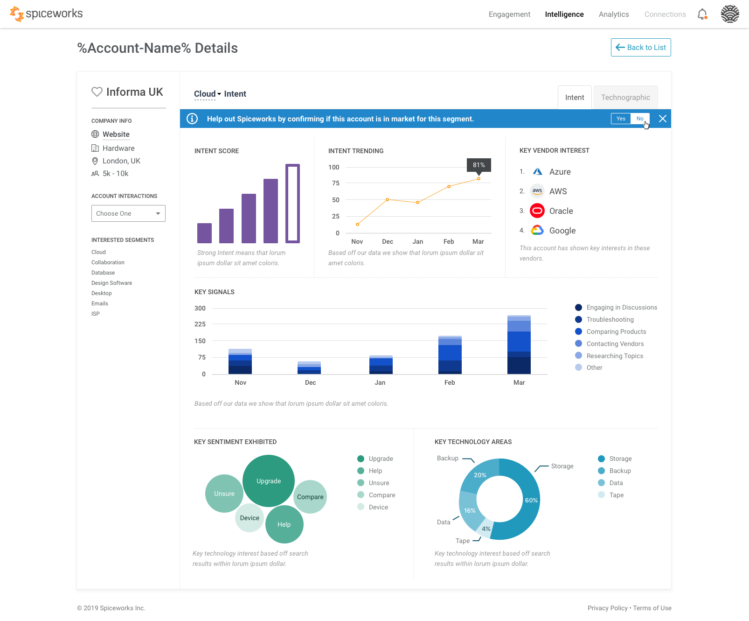The height and width of the screenshot is (621, 749).
Task: Click the 20% Backup donut segment
Action: coord(479,475)
